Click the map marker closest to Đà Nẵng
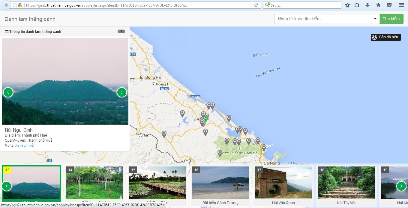 click(x=264, y=147)
